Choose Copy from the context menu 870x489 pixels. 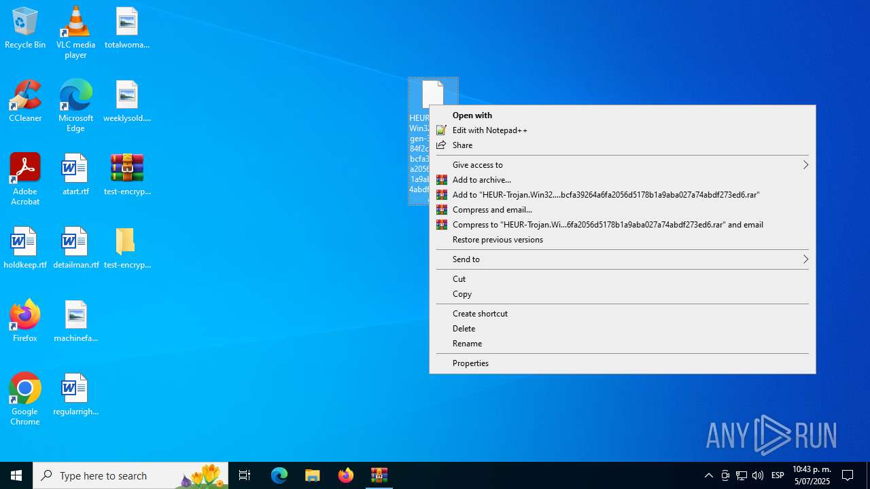623,294
